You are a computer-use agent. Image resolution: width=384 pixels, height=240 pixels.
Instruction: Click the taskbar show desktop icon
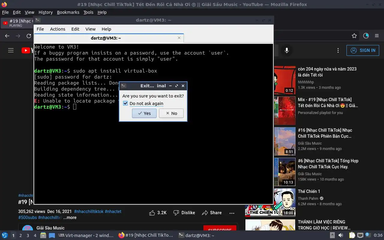tap(52, 235)
